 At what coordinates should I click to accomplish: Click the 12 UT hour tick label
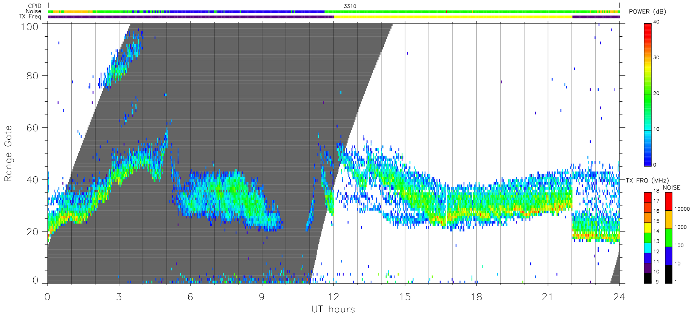pos(333,297)
